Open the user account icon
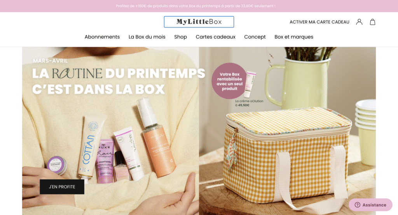 point(359,22)
